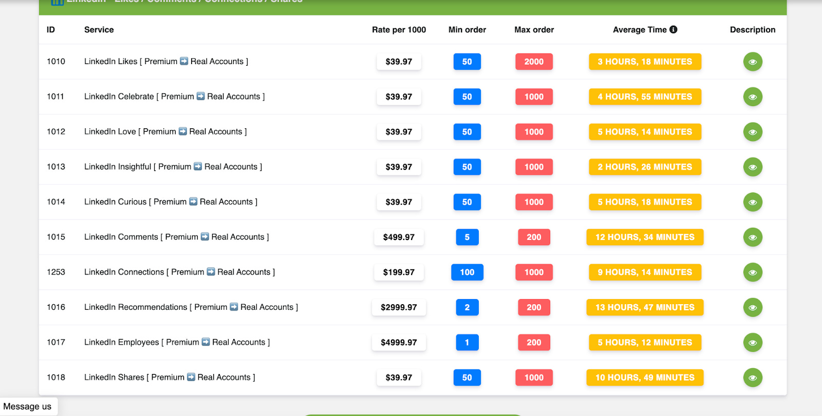Click min order 5 badge for LinkedIn Comments
The width and height of the screenshot is (822, 416).
[467, 237]
